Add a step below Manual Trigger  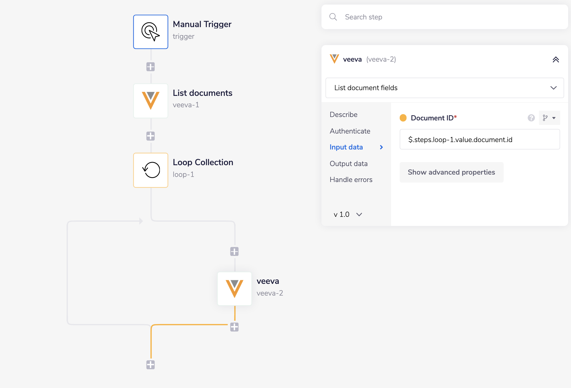[x=150, y=66]
